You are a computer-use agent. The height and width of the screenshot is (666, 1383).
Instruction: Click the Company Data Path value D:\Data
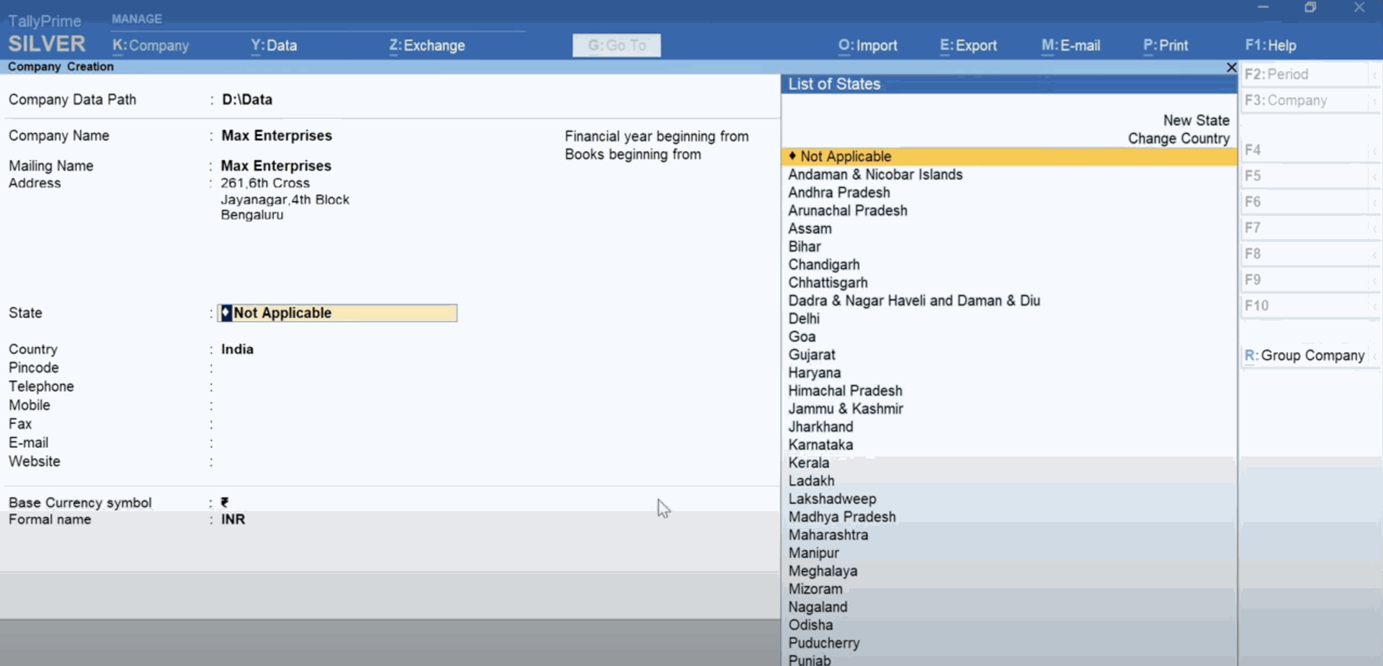coord(247,99)
